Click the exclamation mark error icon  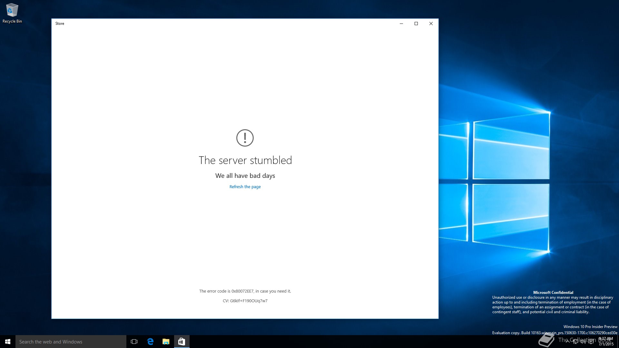pyautogui.click(x=245, y=138)
